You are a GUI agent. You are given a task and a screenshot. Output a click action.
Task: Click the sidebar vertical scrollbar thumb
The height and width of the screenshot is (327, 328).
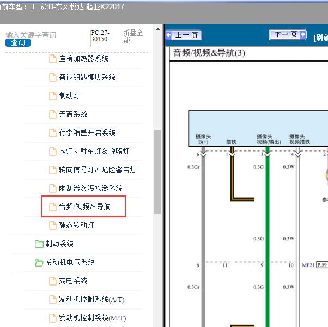coord(157,172)
